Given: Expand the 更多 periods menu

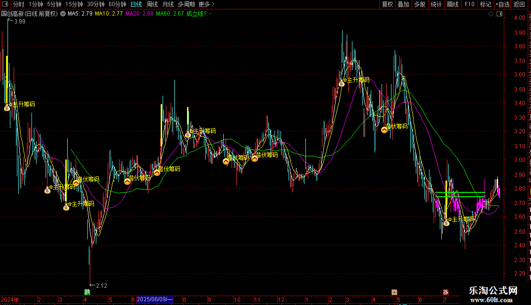Looking at the screenshot, I should click(206, 4).
